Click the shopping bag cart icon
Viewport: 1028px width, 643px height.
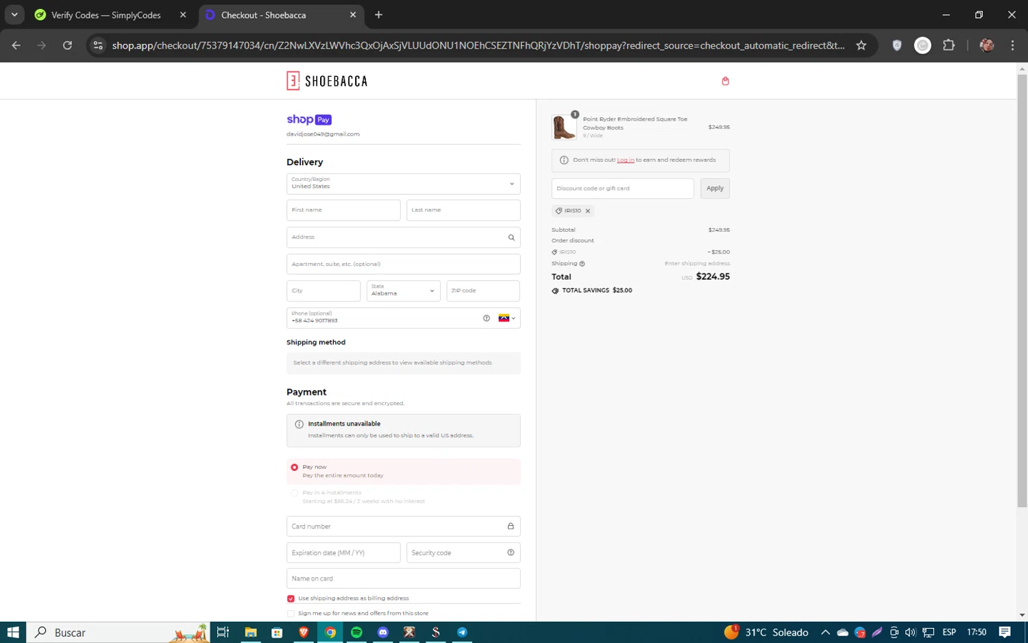click(x=725, y=81)
